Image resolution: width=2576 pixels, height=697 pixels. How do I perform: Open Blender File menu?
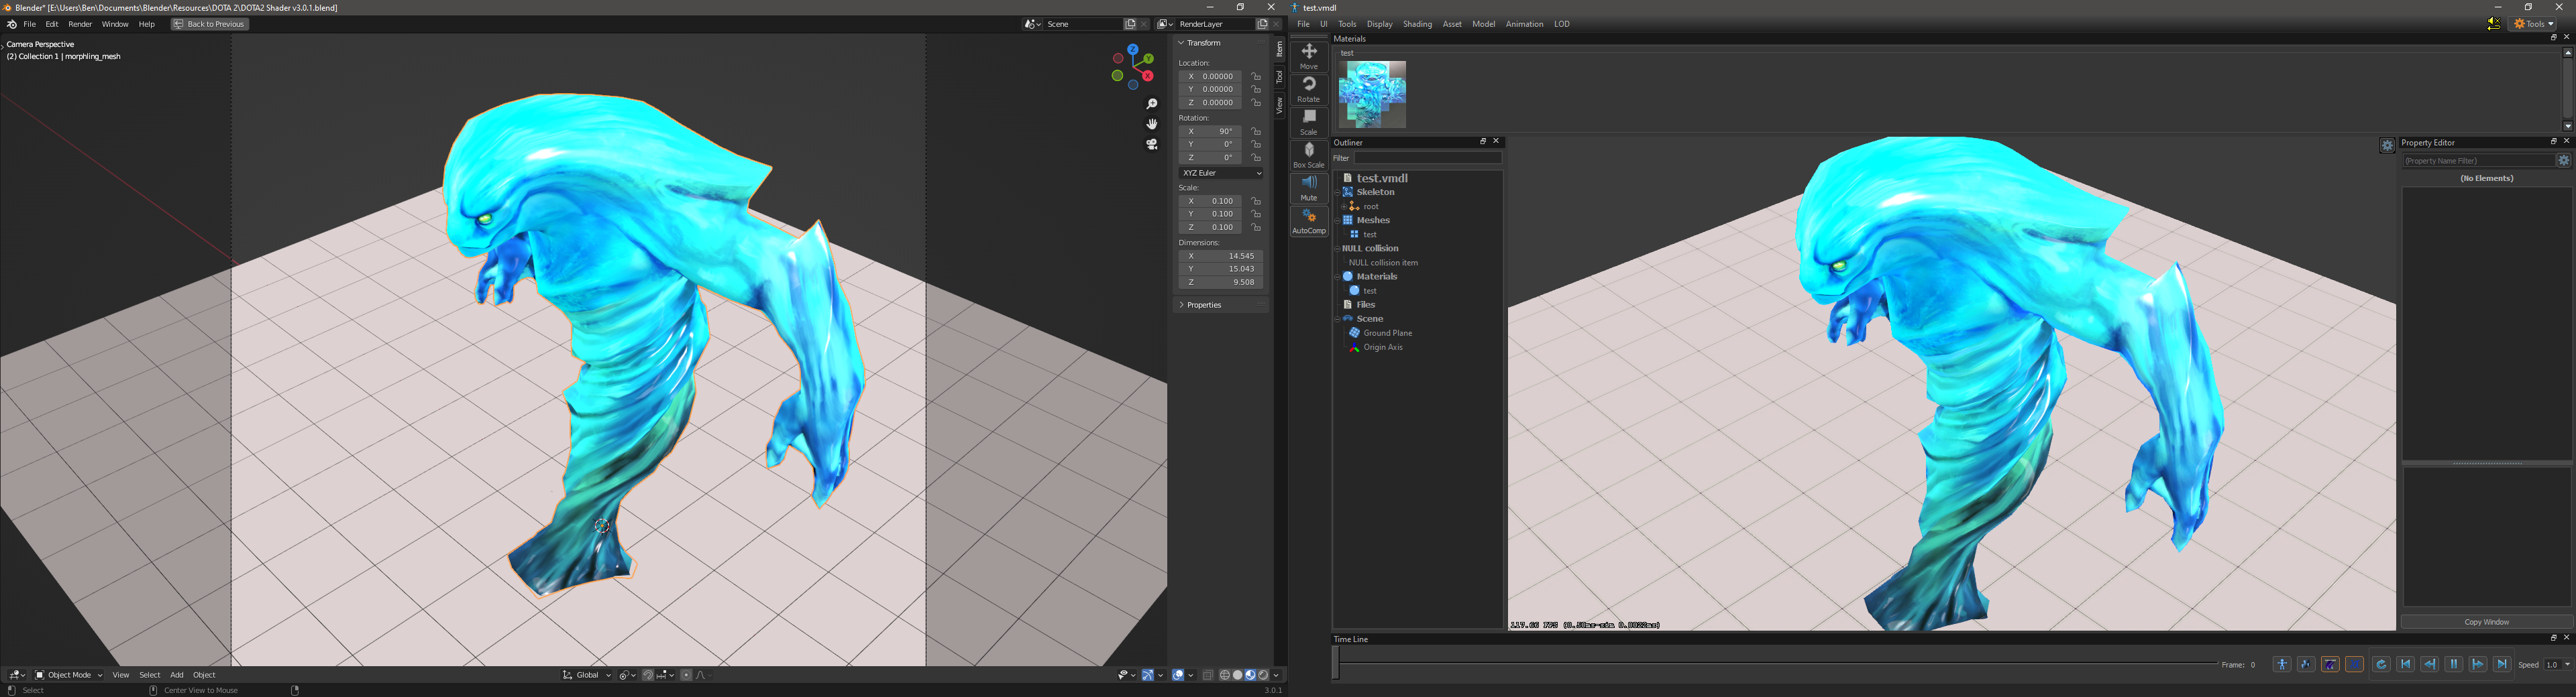pyautogui.click(x=30, y=24)
